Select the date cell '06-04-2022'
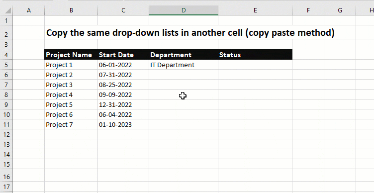 (x=123, y=115)
